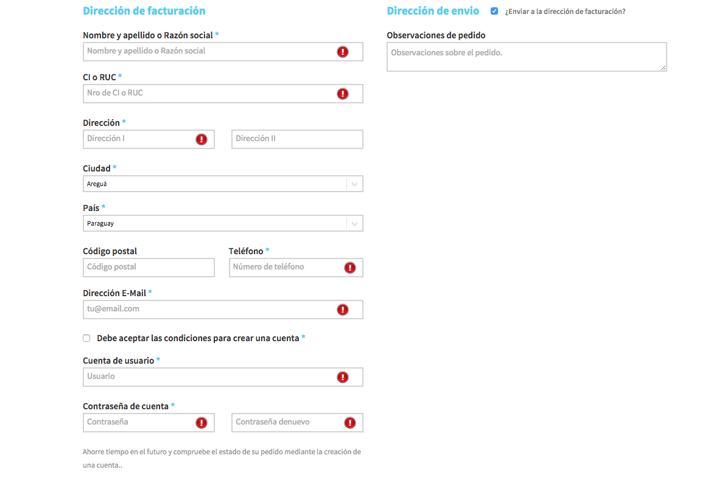This screenshot has height=492, width=719.
Task: Click the error icon in the Dirección I field
Action: click(202, 139)
